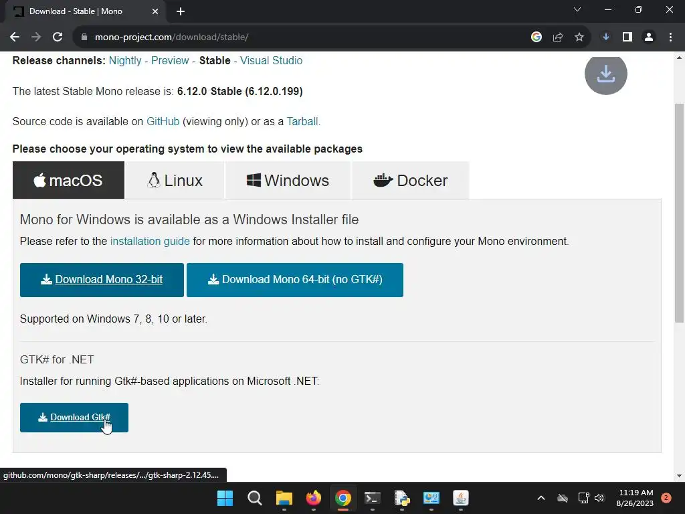Click the "GTK# for .NET" heading
This screenshot has height=514, width=685.
pyautogui.click(x=57, y=359)
